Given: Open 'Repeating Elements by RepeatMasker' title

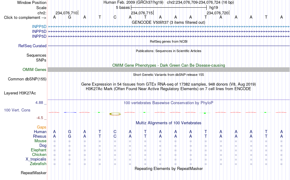Looking at the screenshot, I should 169,168.
